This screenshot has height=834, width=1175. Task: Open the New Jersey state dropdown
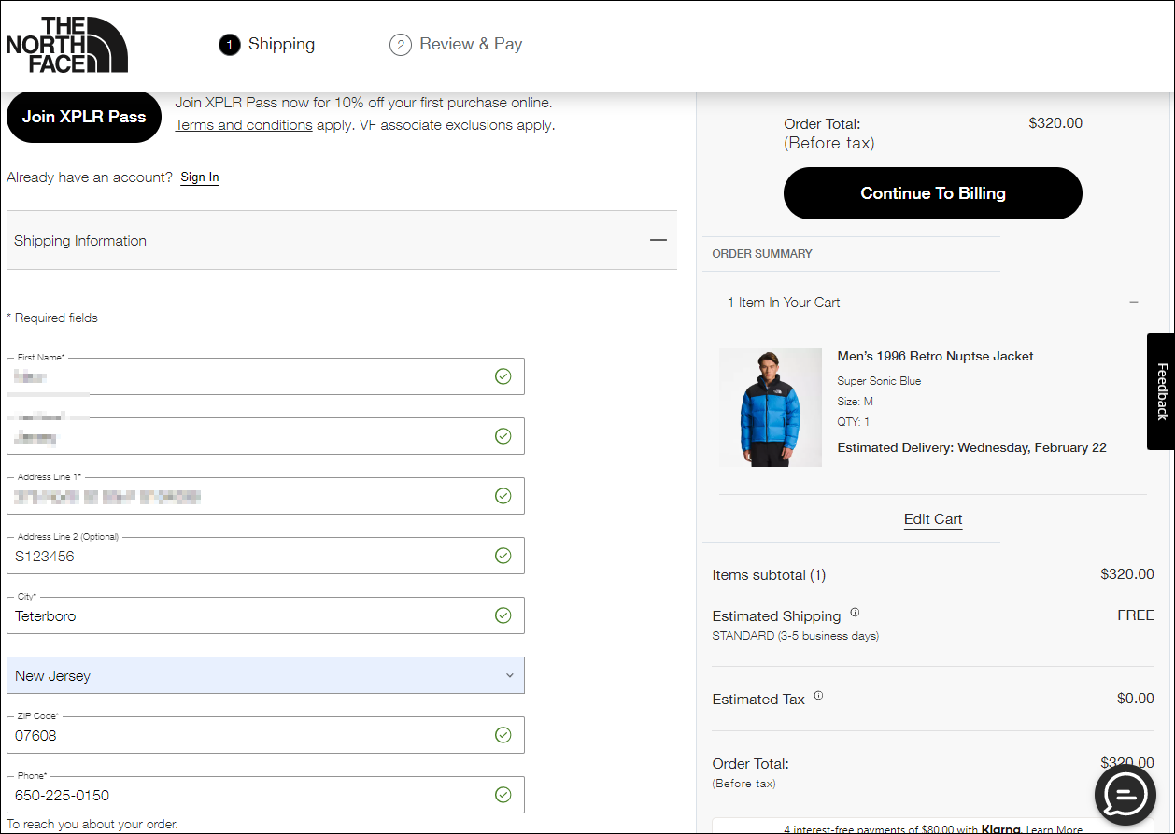pyautogui.click(x=265, y=675)
